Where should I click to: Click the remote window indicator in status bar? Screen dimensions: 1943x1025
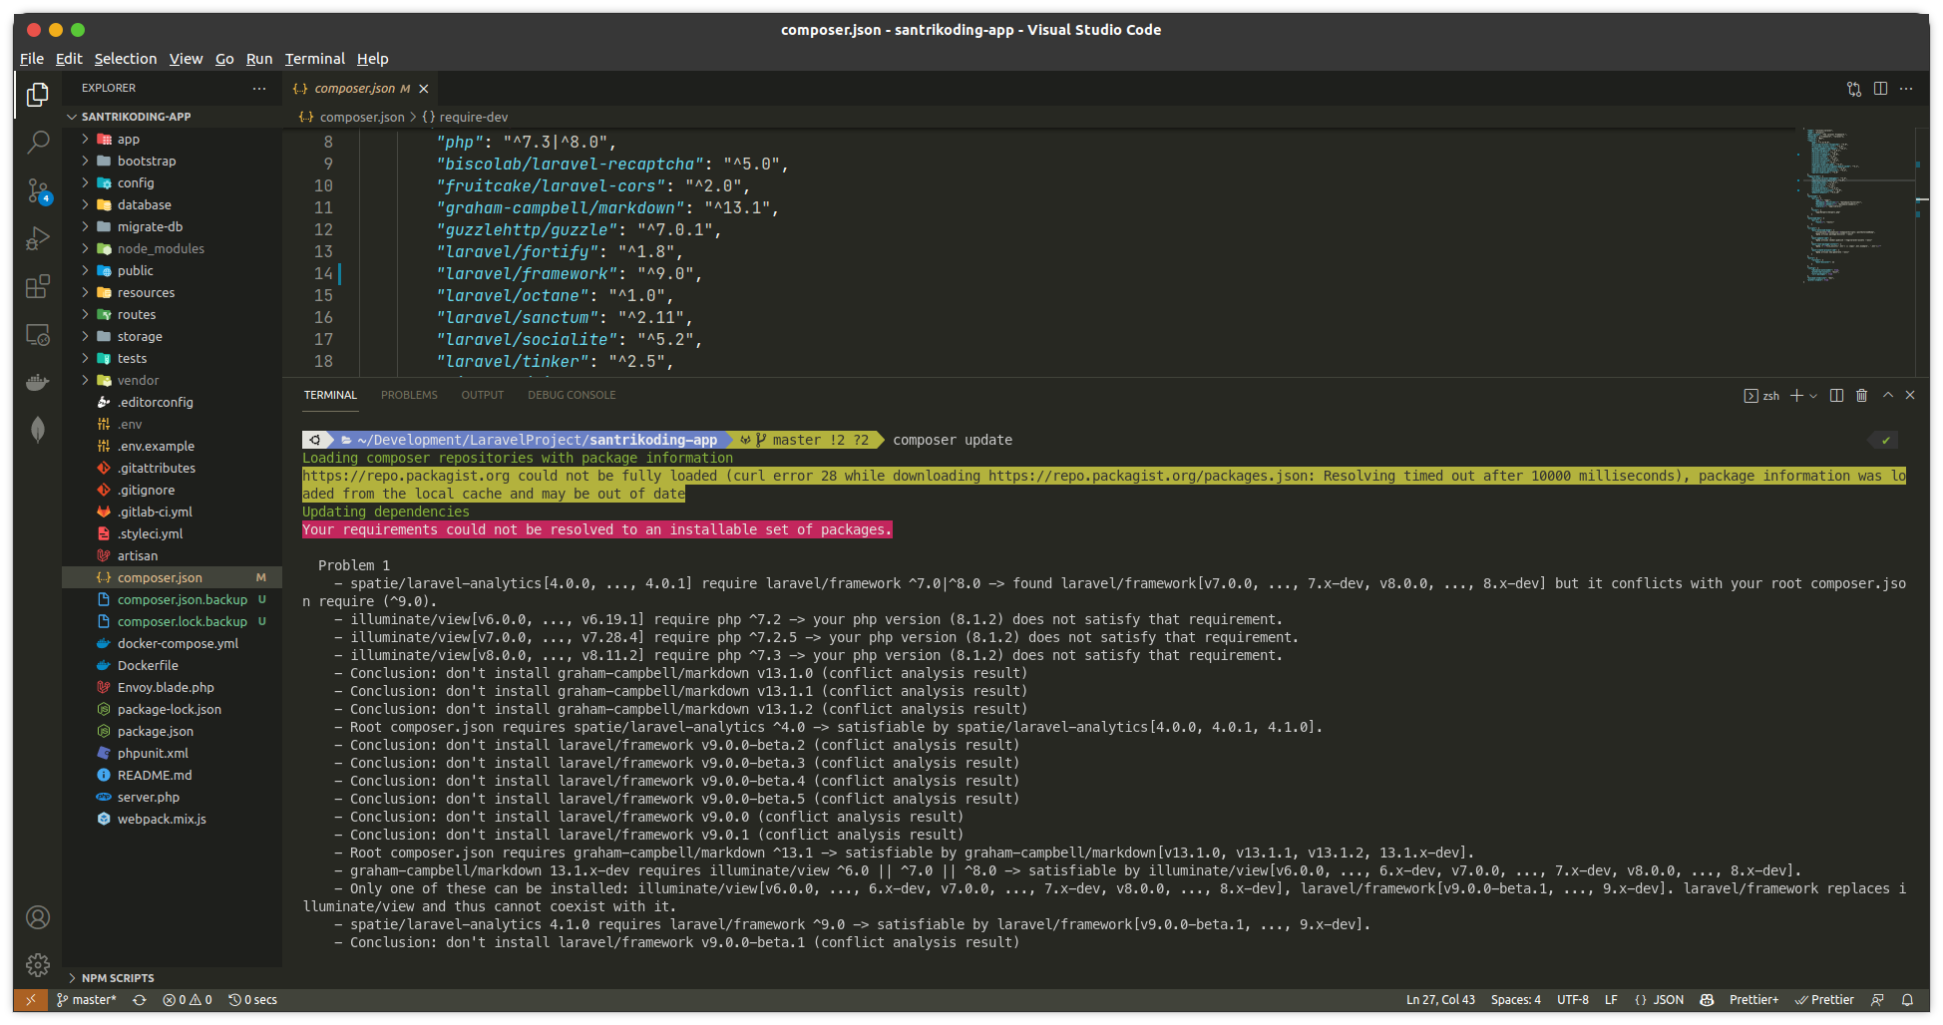click(x=31, y=1000)
